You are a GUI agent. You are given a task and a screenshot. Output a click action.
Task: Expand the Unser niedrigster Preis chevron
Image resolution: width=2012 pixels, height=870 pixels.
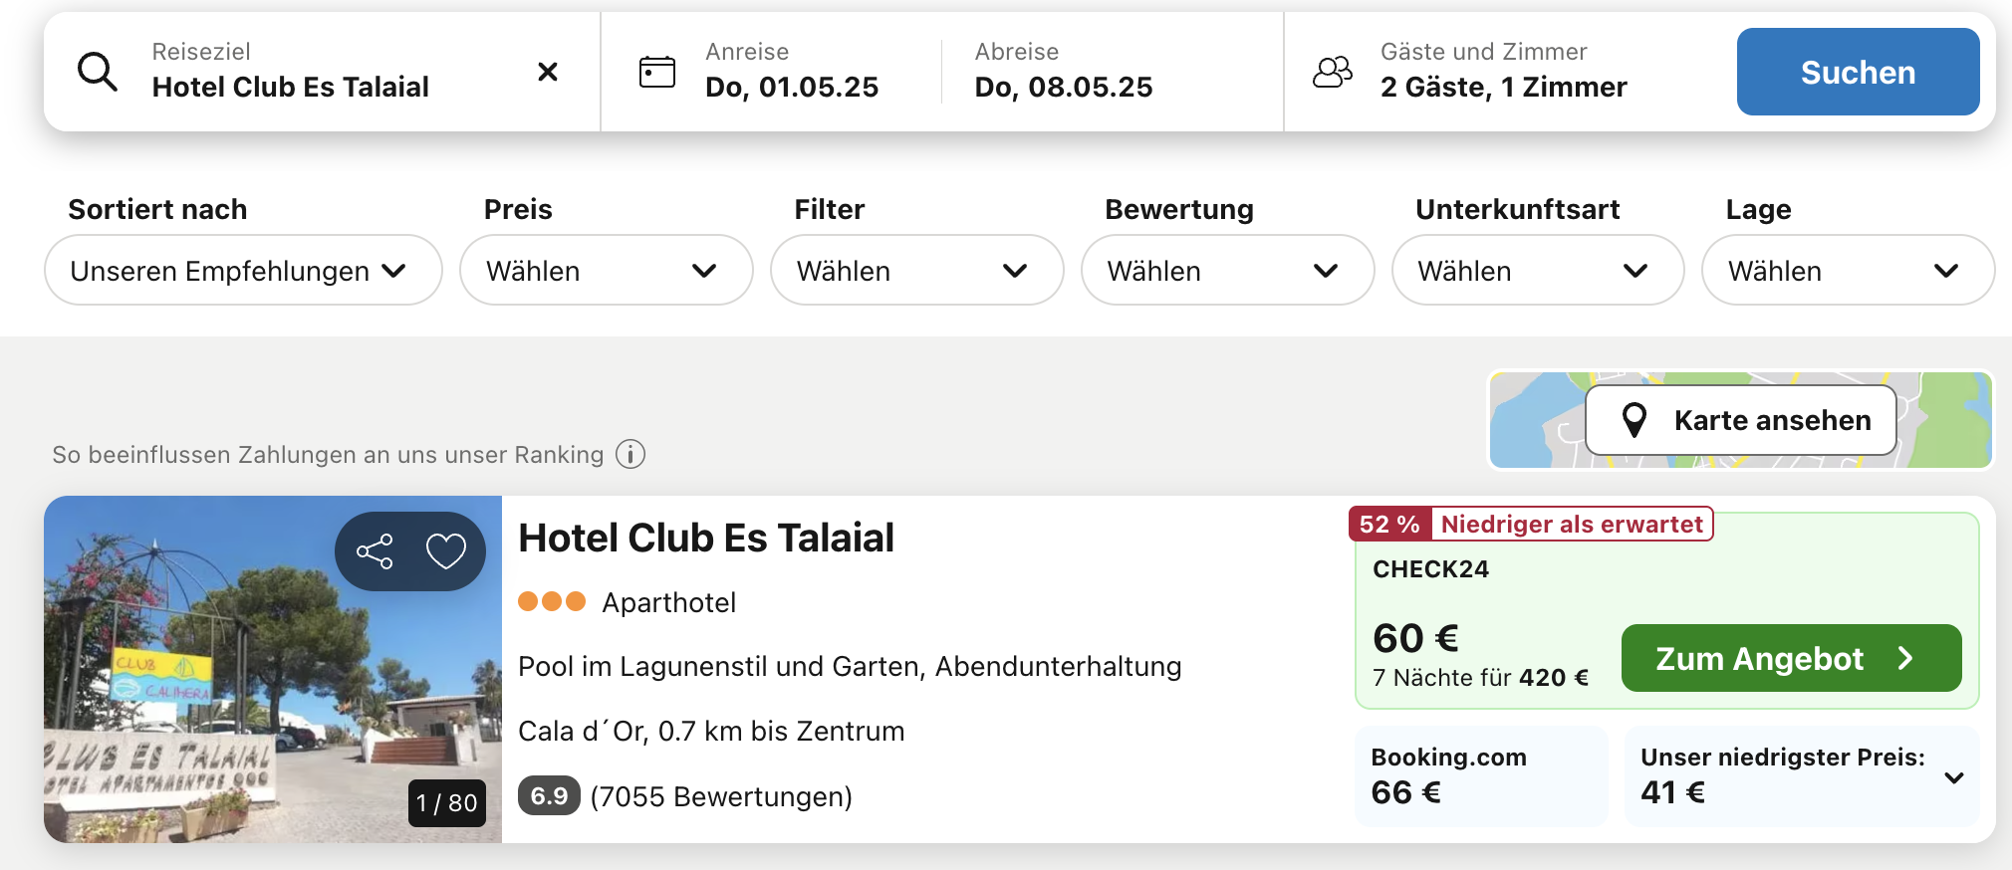[x=1954, y=777]
